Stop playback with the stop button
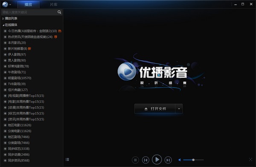Image resolution: width=256 pixels, height=167 pixels. (135, 160)
